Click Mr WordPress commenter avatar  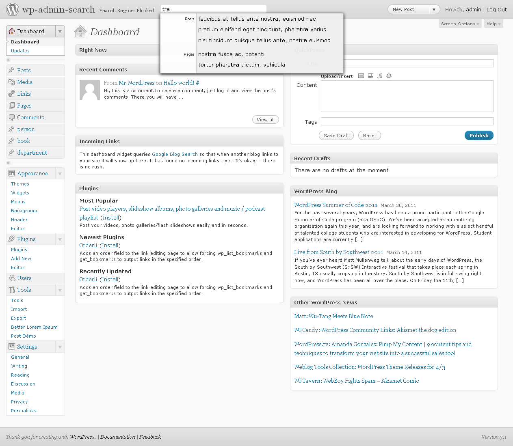click(90, 90)
